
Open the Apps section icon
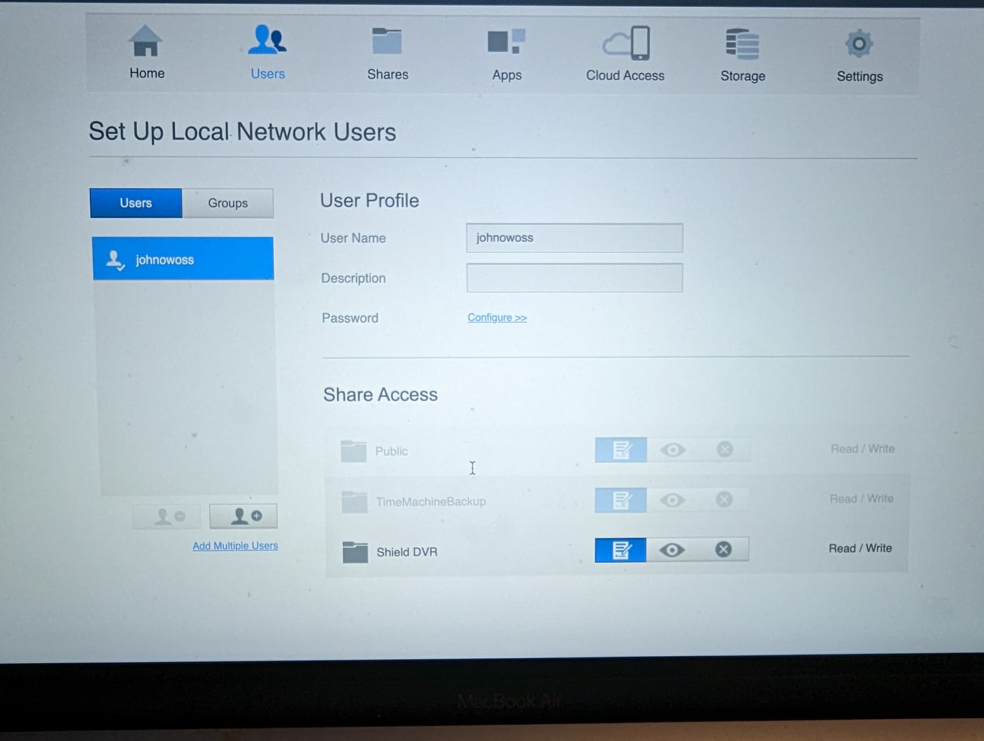click(506, 42)
